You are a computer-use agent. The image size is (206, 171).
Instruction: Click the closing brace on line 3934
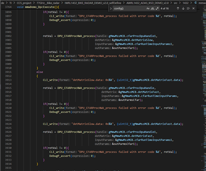click(37, 164)
